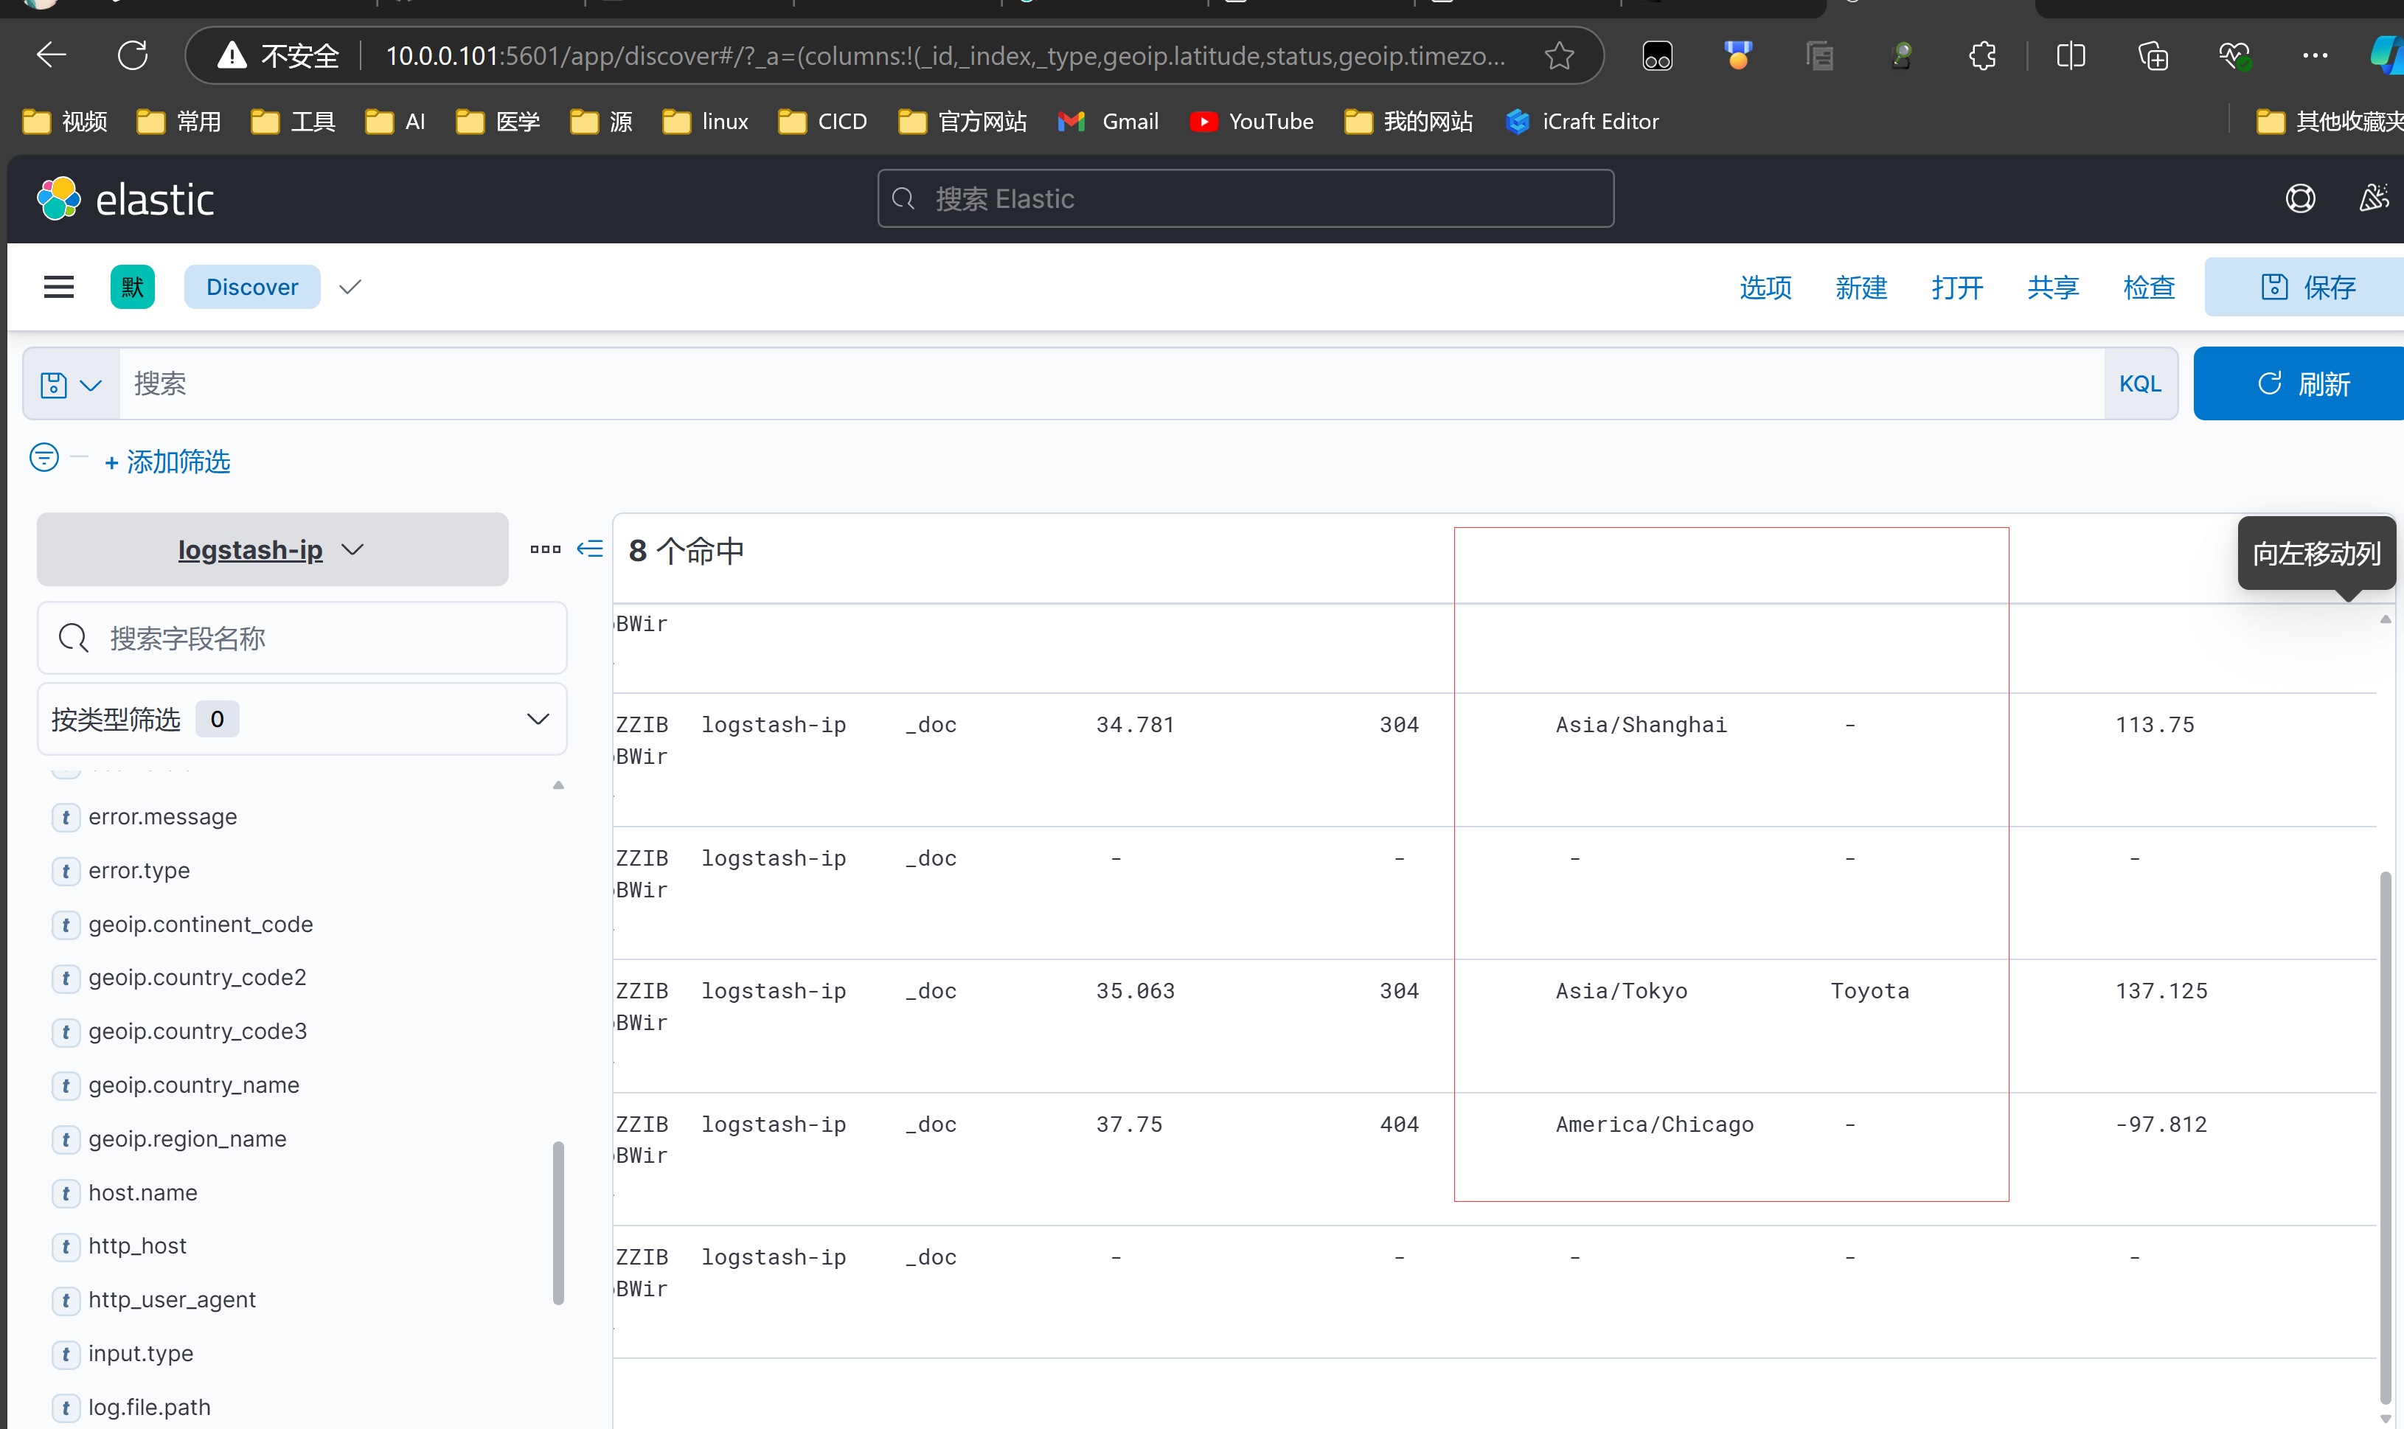The width and height of the screenshot is (2404, 1429).
Task: Open browser extensions puzzle icon
Action: pos(1982,56)
